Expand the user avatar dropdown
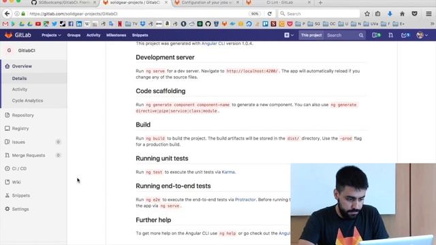 point(422,35)
